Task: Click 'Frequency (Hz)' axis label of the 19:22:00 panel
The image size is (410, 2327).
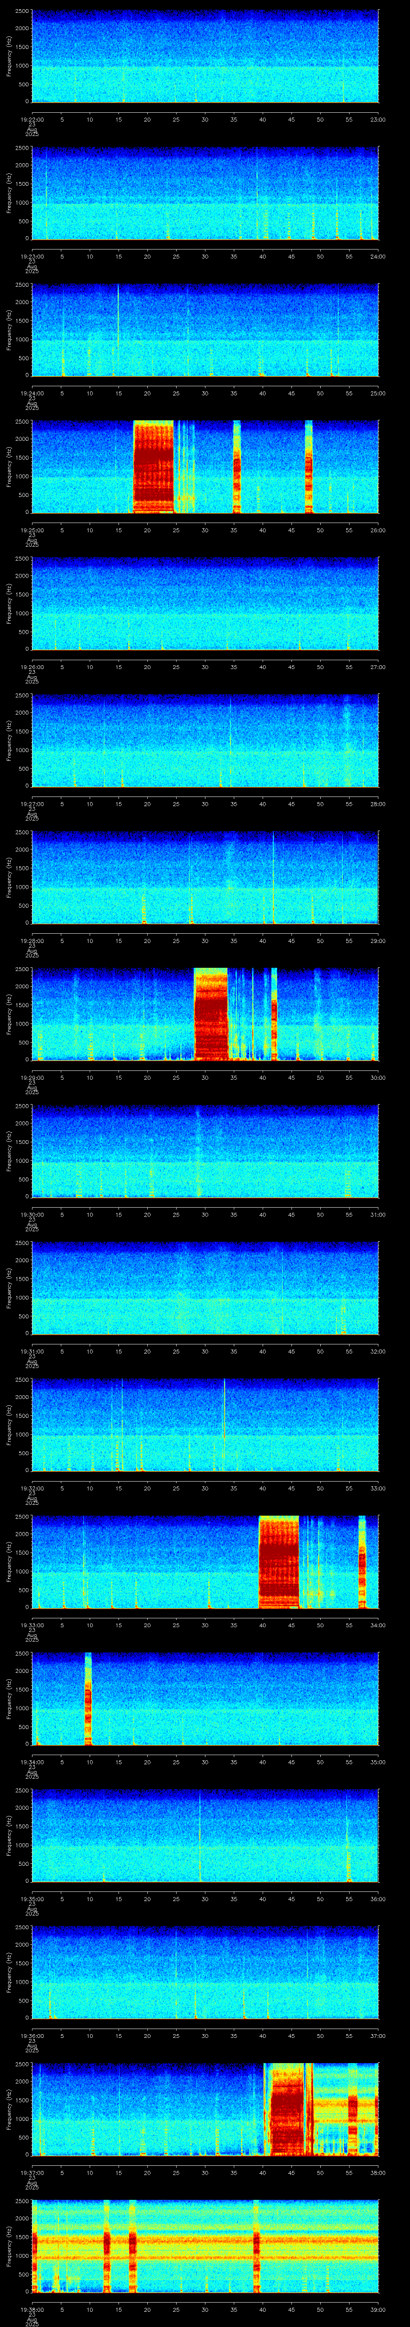Action: [9, 57]
